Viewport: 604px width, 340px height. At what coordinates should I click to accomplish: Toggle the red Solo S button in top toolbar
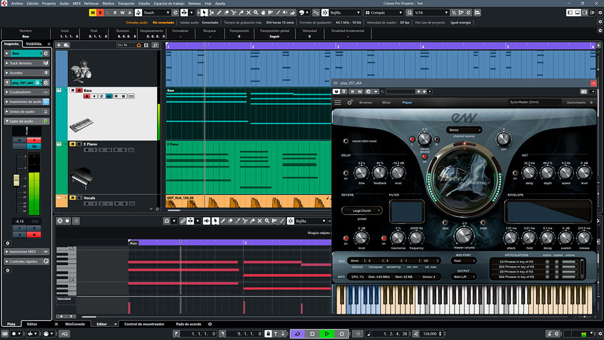[101, 12]
